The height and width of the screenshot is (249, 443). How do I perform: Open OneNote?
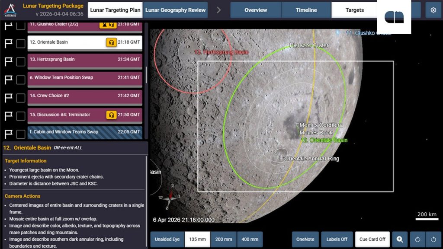[305, 239]
